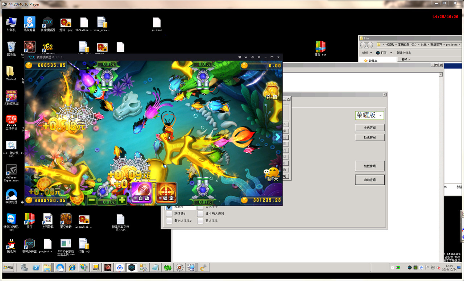Screen dimensions: 464x281
Task: Increase bet with green plus button
Action: (x=122, y=200)
